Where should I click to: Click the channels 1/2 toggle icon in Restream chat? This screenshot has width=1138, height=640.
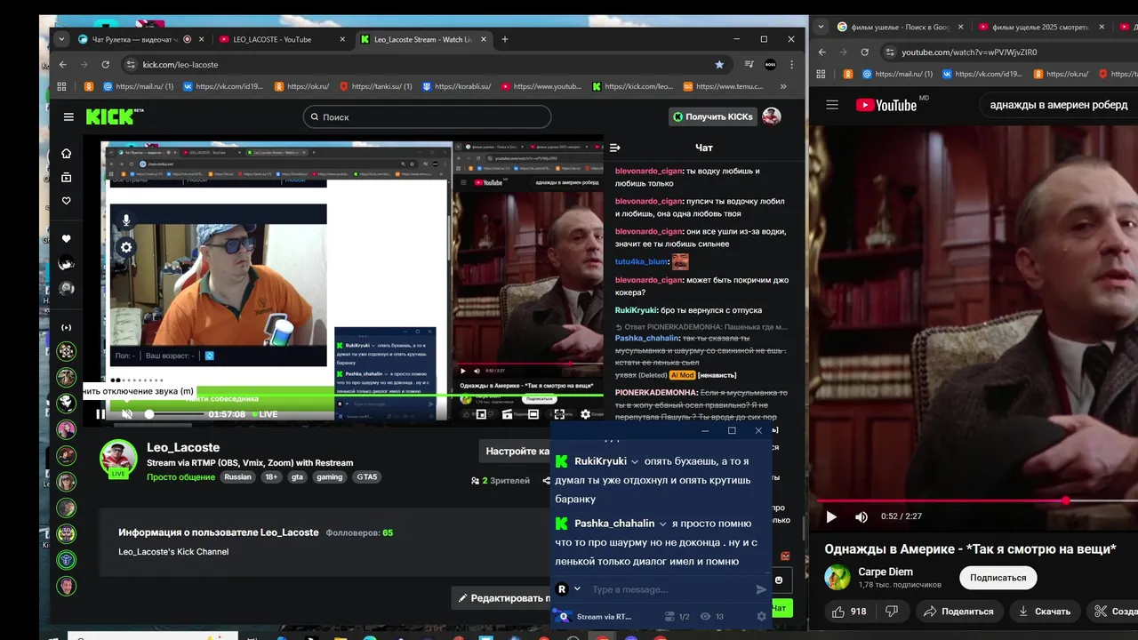pyautogui.click(x=670, y=616)
